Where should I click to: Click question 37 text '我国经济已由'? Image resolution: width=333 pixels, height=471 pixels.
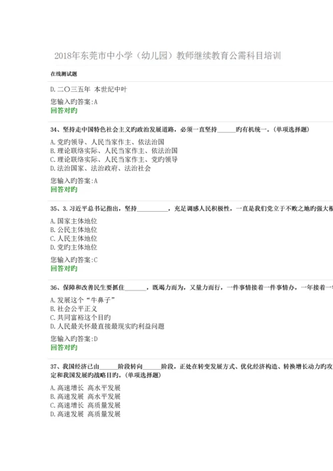pyautogui.click(x=81, y=366)
